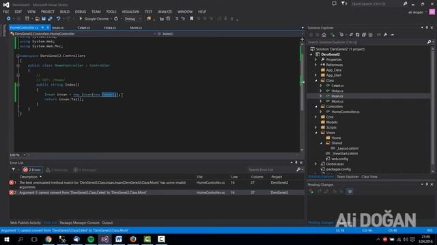Click the Quick Launch search box
The image size is (437, 245).
click(377, 4)
